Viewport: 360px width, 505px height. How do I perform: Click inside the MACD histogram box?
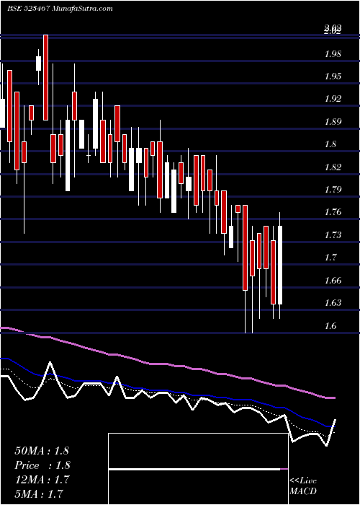(198, 469)
